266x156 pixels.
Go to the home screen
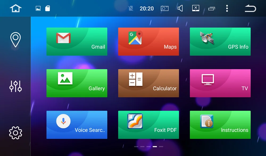click(16, 8)
